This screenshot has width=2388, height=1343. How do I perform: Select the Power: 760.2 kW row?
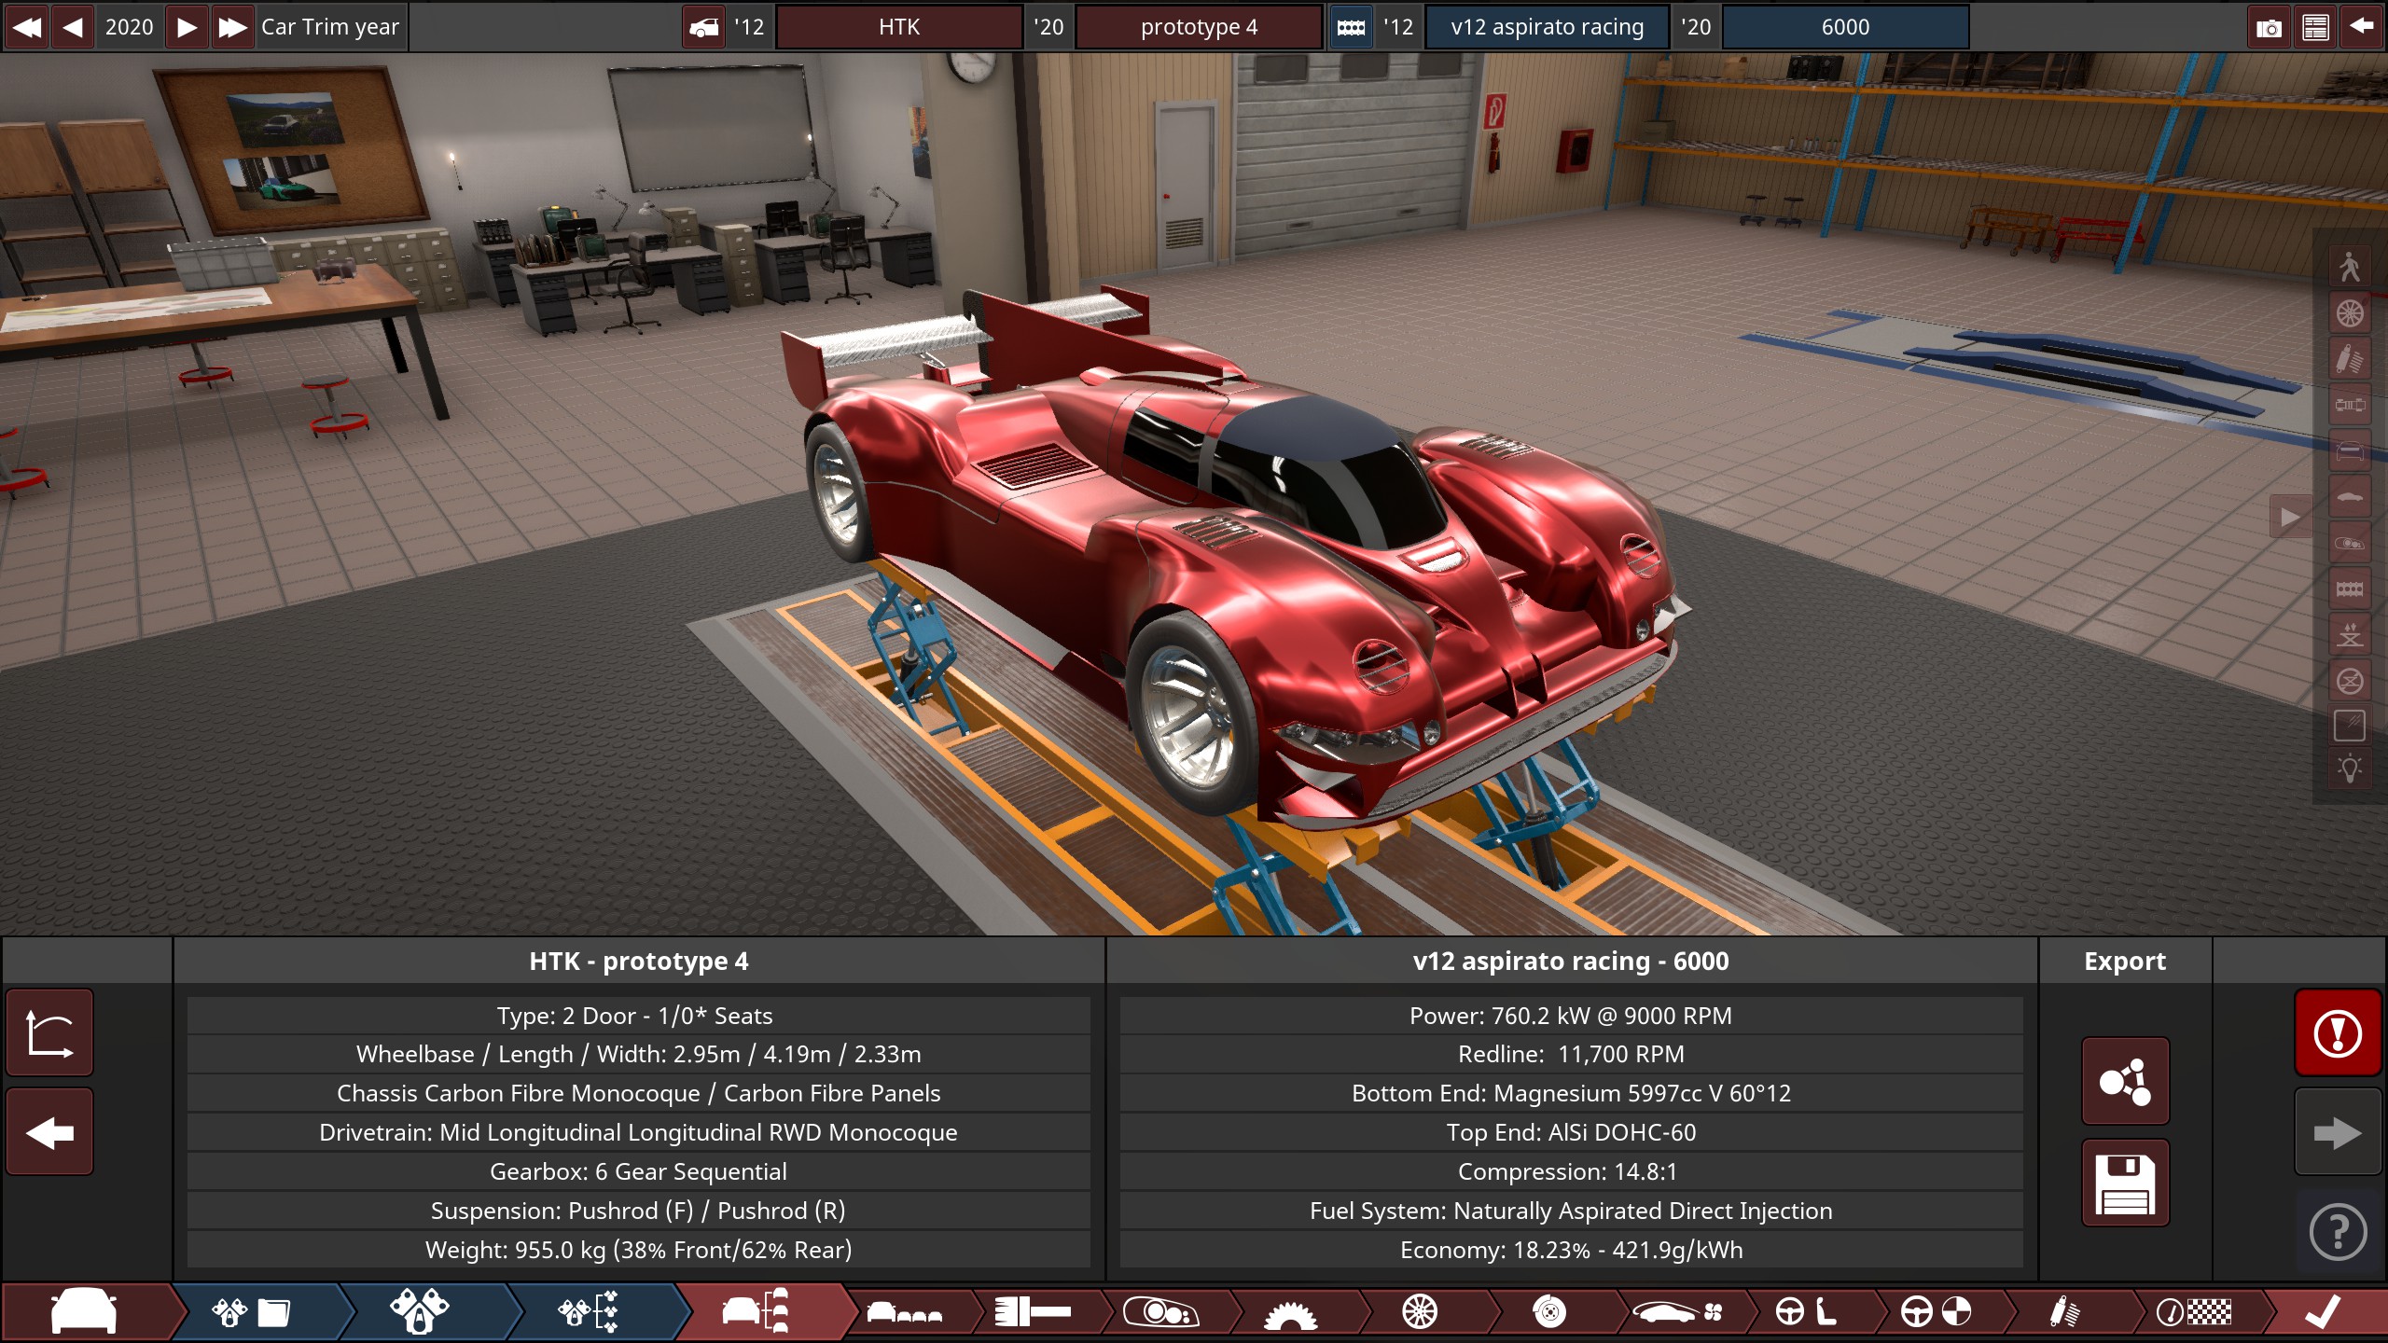click(1571, 1016)
